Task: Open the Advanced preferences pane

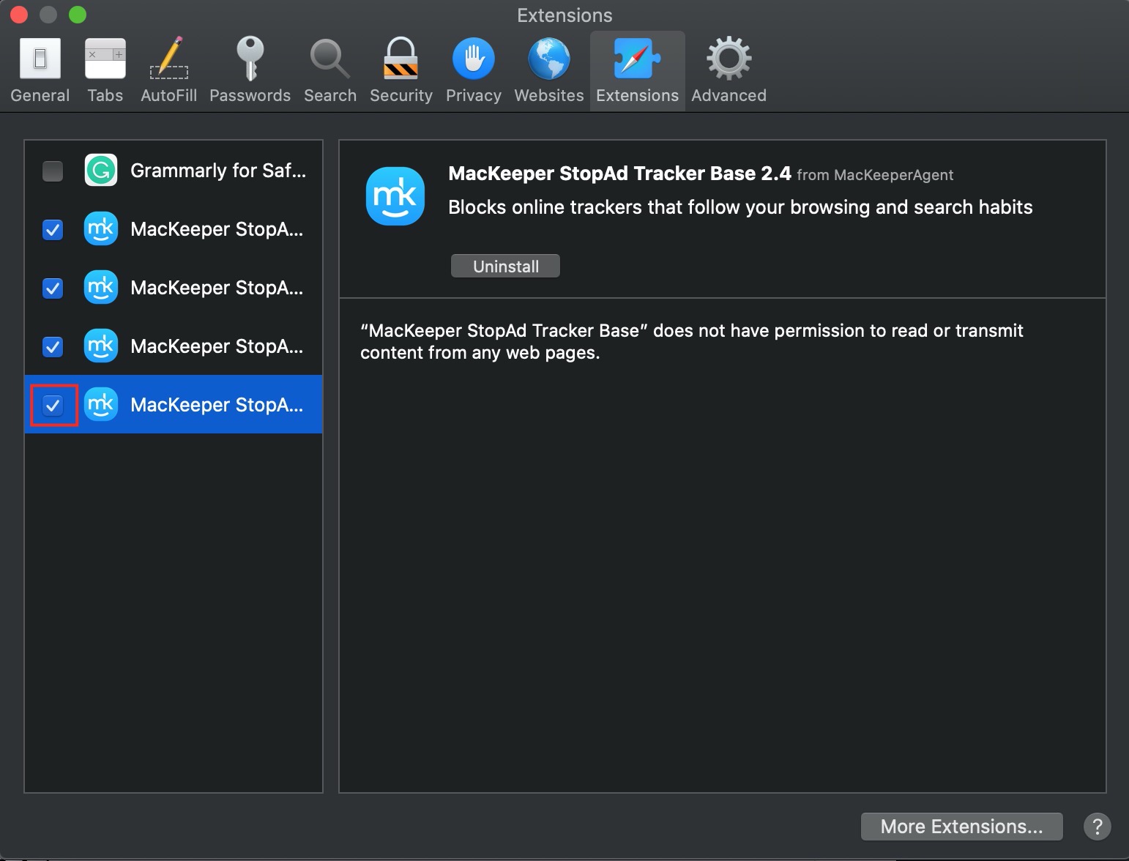Action: (729, 71)
